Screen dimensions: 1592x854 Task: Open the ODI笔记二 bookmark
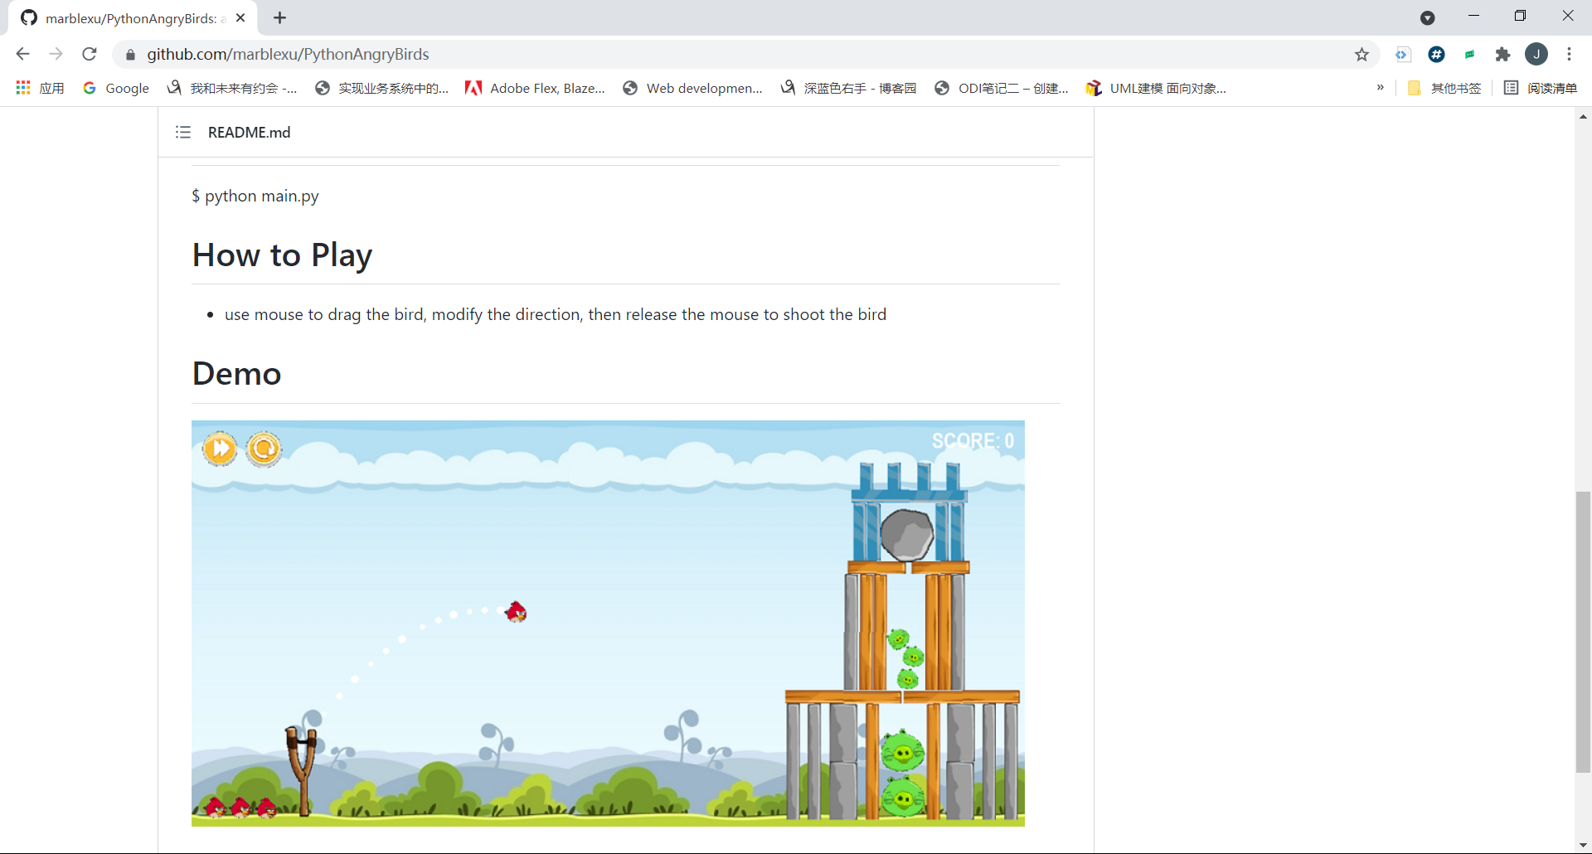point(1002,88)
